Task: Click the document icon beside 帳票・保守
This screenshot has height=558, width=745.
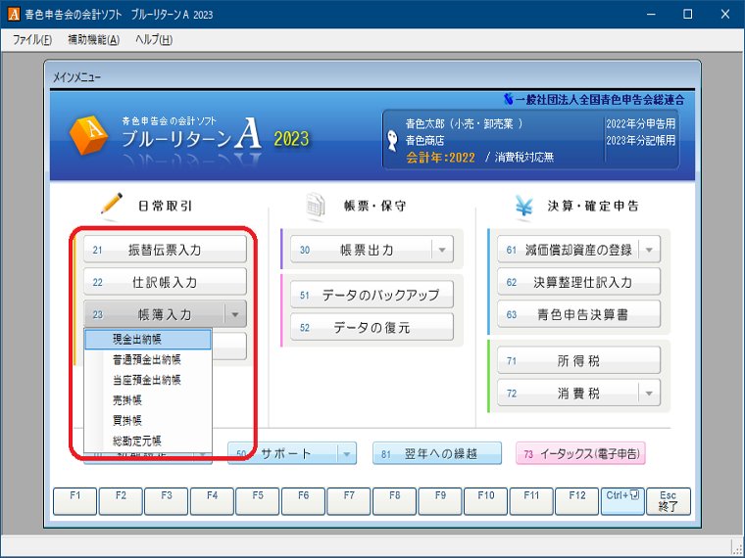Action: [x=316, y=206]
